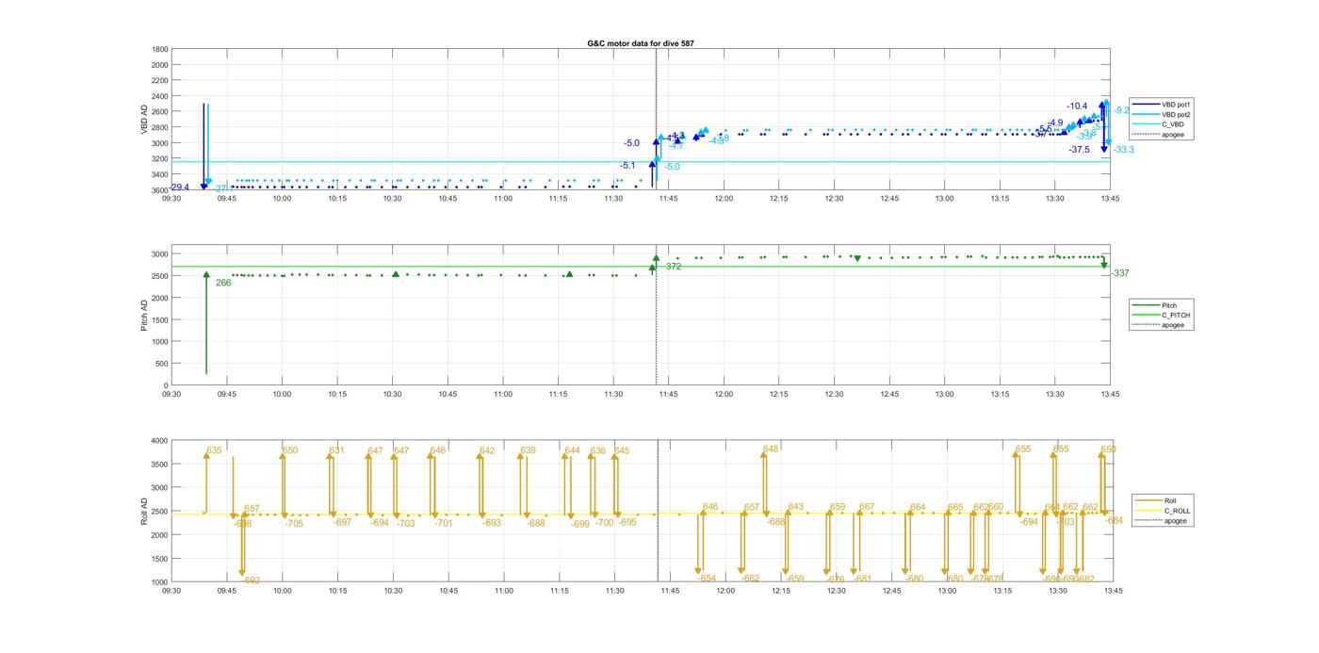Click the 'Pitch AD' y-axis label
Image resolution: width=1319 pixels, height=653 pixels.
pyautogui.click(x=144, y=315)
